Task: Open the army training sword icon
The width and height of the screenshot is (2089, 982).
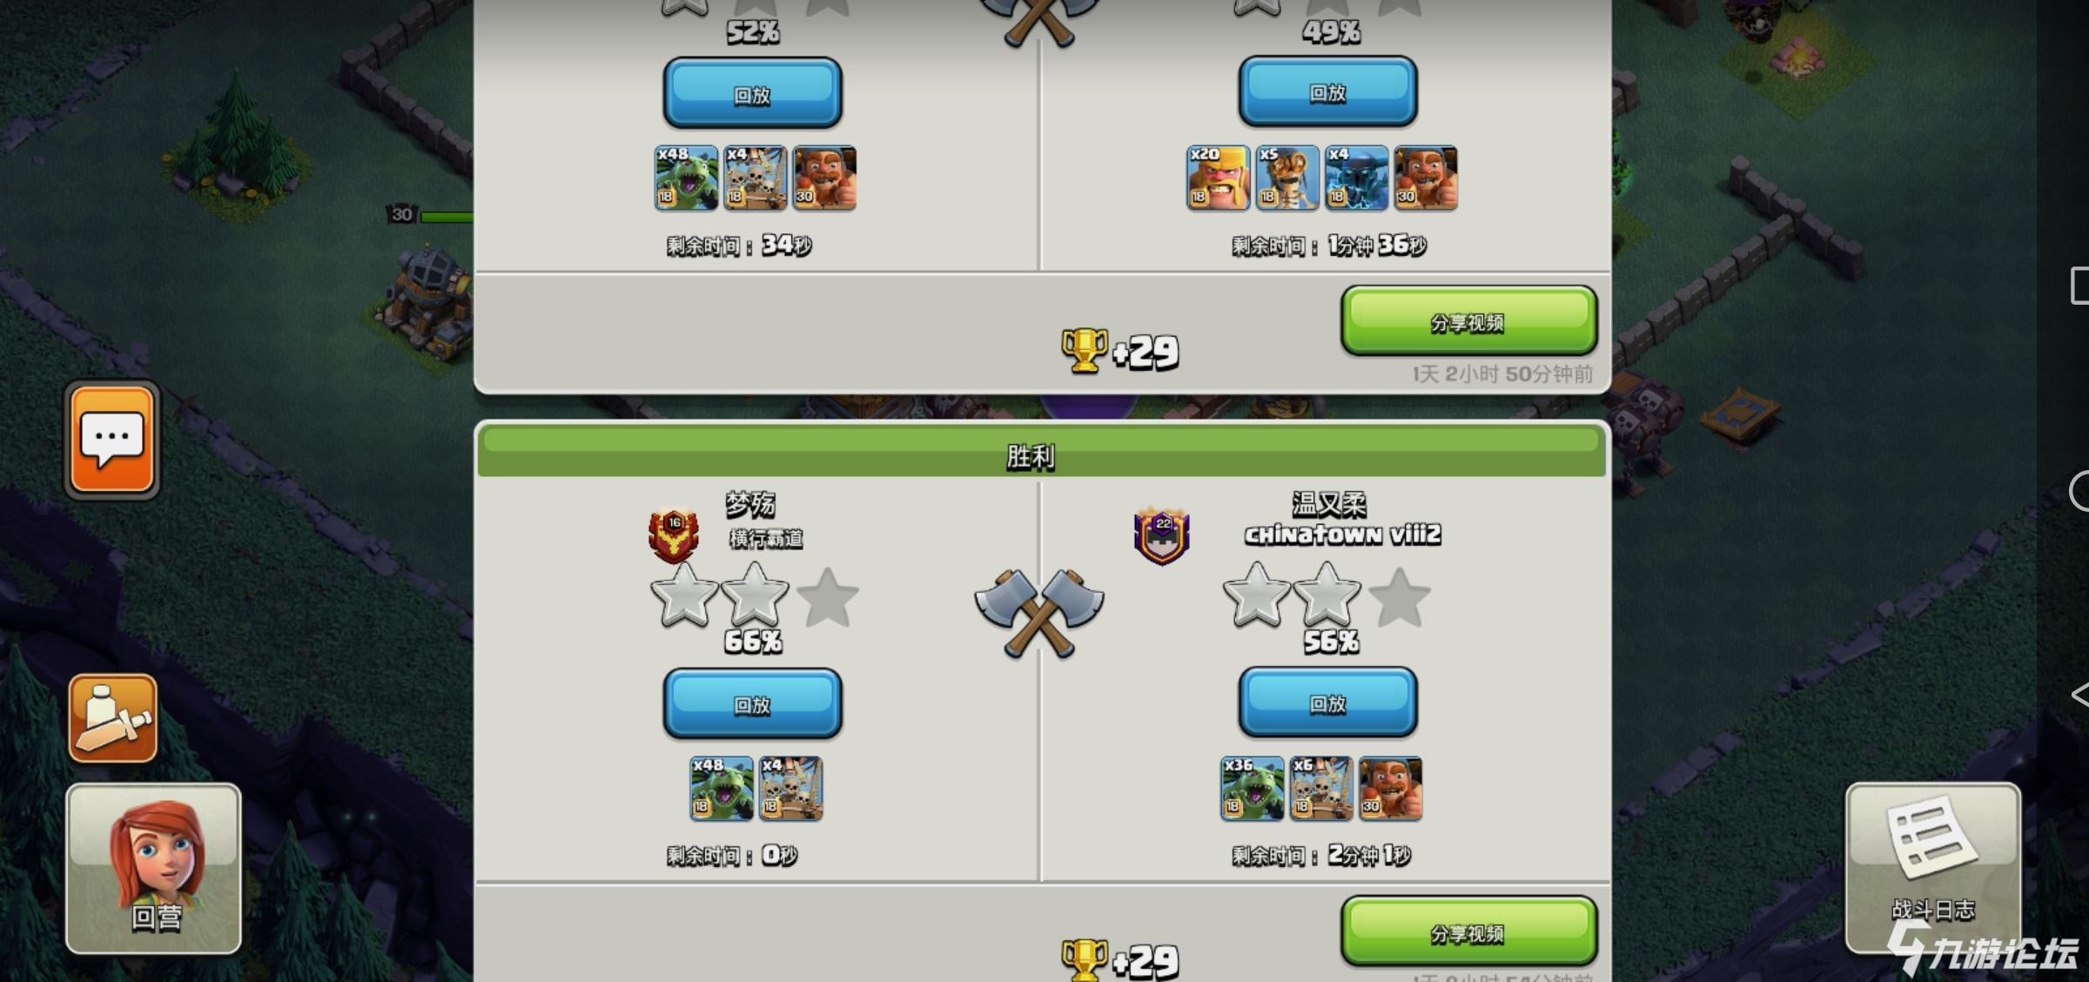Action: point(113,718)
